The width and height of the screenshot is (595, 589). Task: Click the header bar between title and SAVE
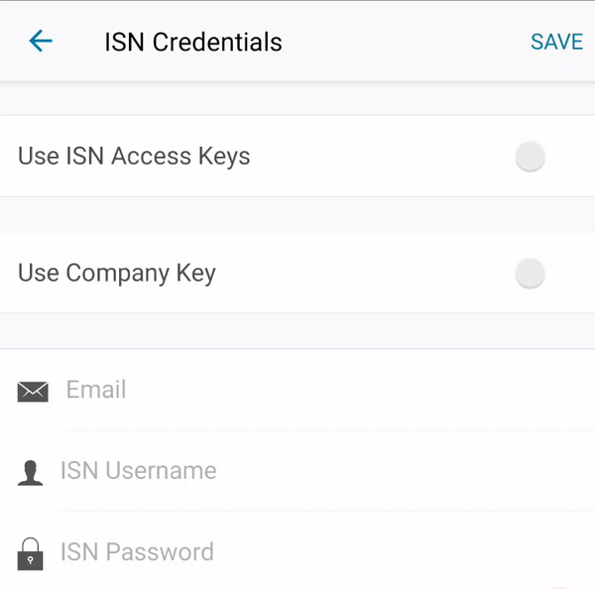coord(407,42)
